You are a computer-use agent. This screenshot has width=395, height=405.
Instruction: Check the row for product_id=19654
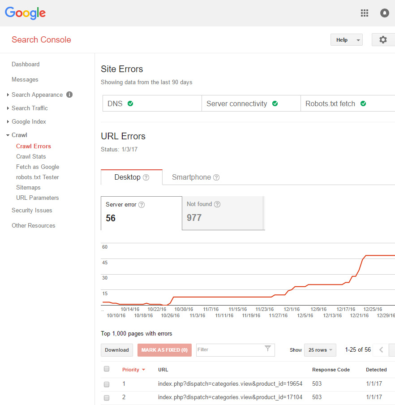pyautogui.click(x=107, y=384)
